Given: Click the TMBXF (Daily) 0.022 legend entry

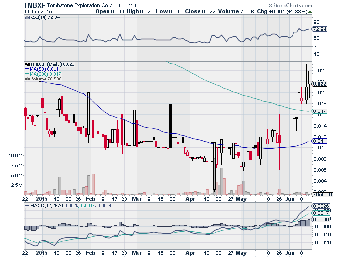Looking at the screenshot, I should click(x=52, y=64).
